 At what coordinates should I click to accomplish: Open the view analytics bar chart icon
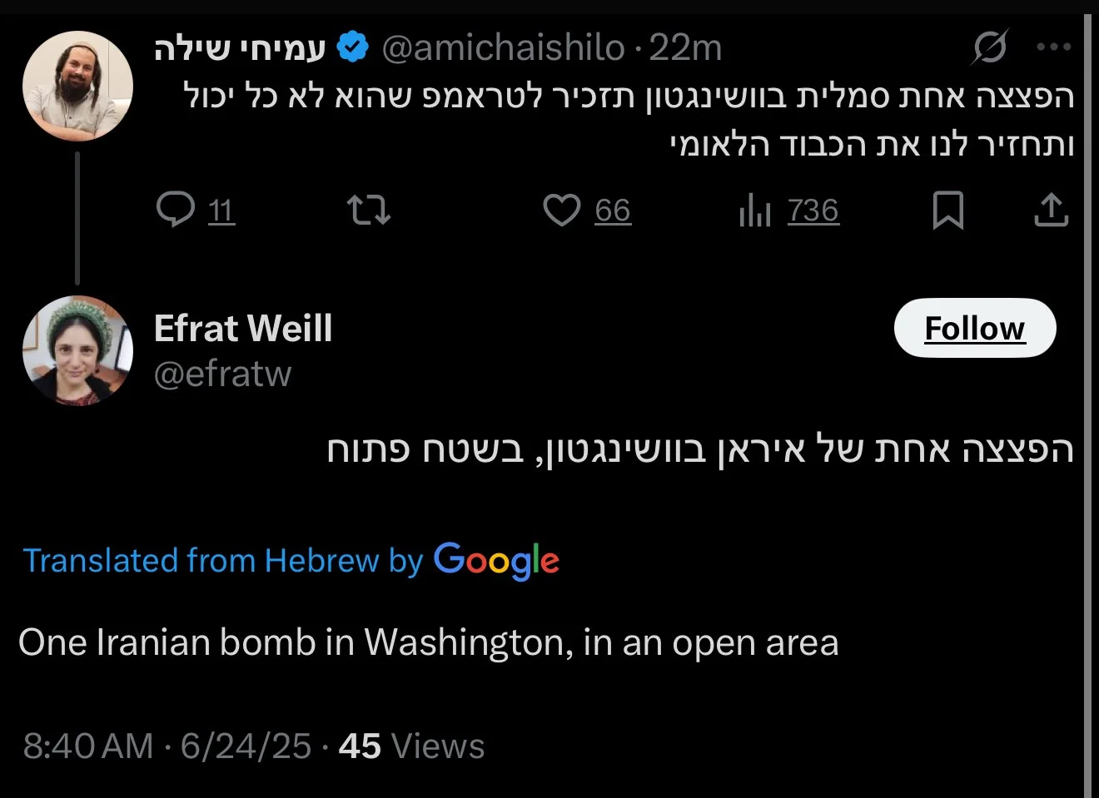(755, 210)
